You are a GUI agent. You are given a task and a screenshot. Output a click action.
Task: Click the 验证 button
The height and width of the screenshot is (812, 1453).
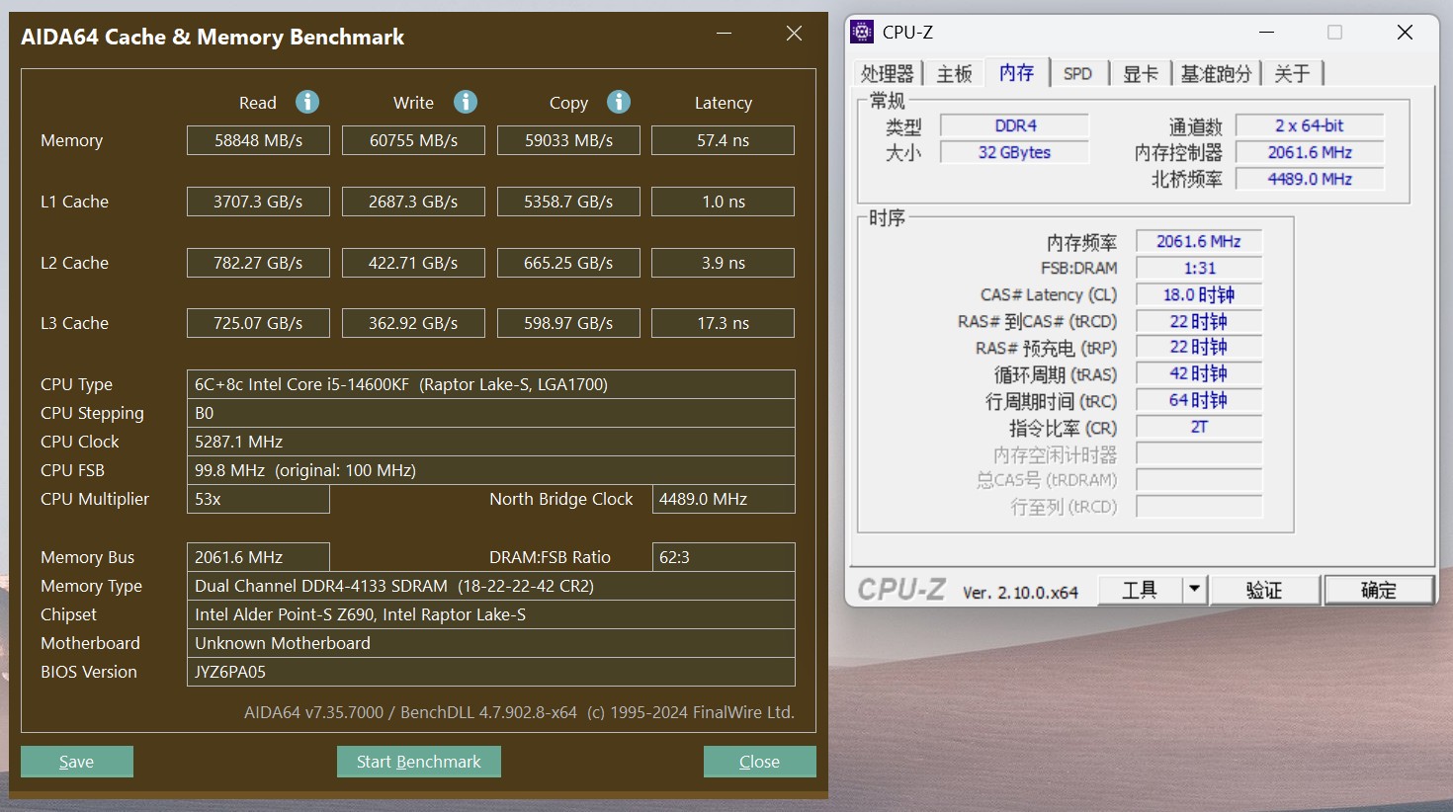(1264, 590)
